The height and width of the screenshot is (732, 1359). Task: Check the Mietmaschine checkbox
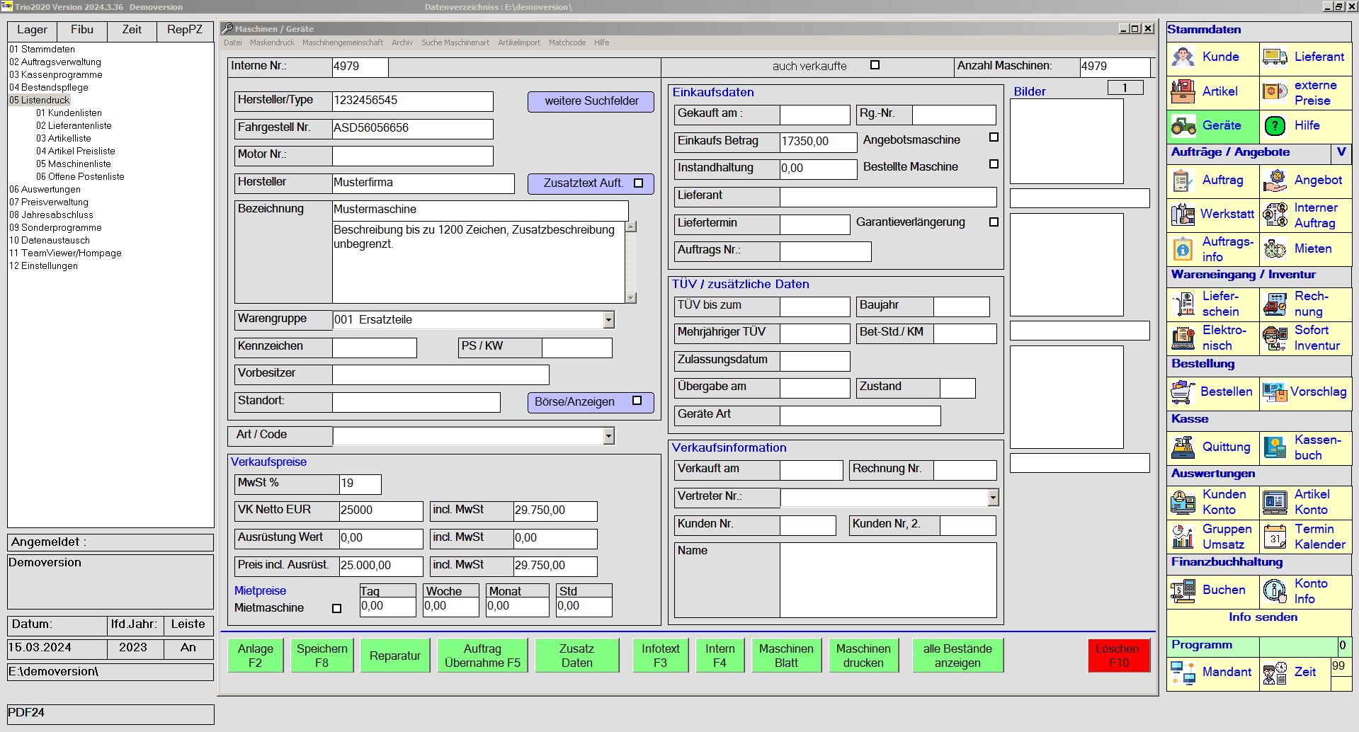tap(336, 608)
